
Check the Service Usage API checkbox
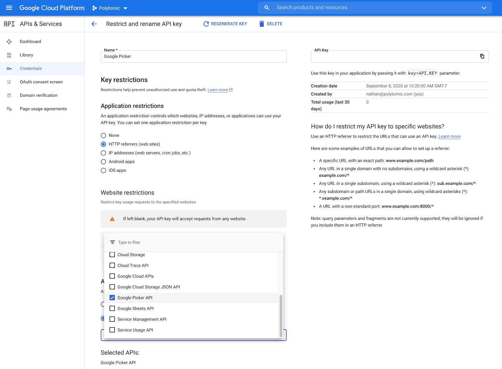point(112,330)
